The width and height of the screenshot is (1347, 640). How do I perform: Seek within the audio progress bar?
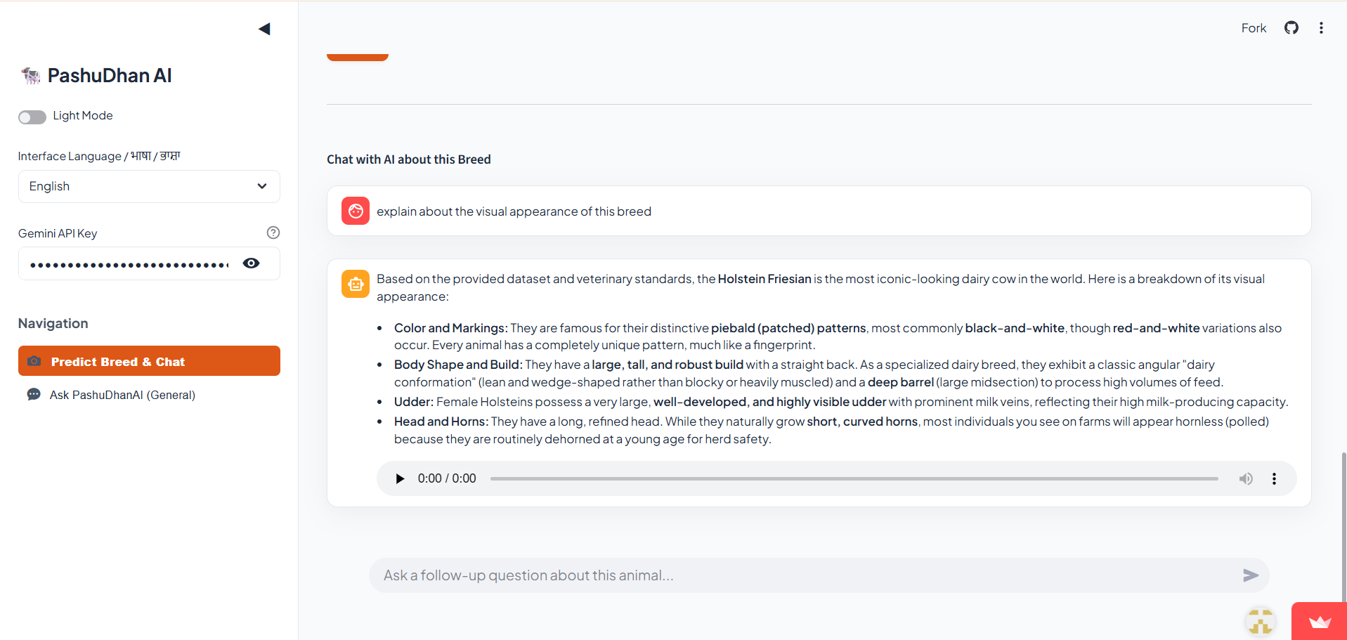(x=854, y=478)
